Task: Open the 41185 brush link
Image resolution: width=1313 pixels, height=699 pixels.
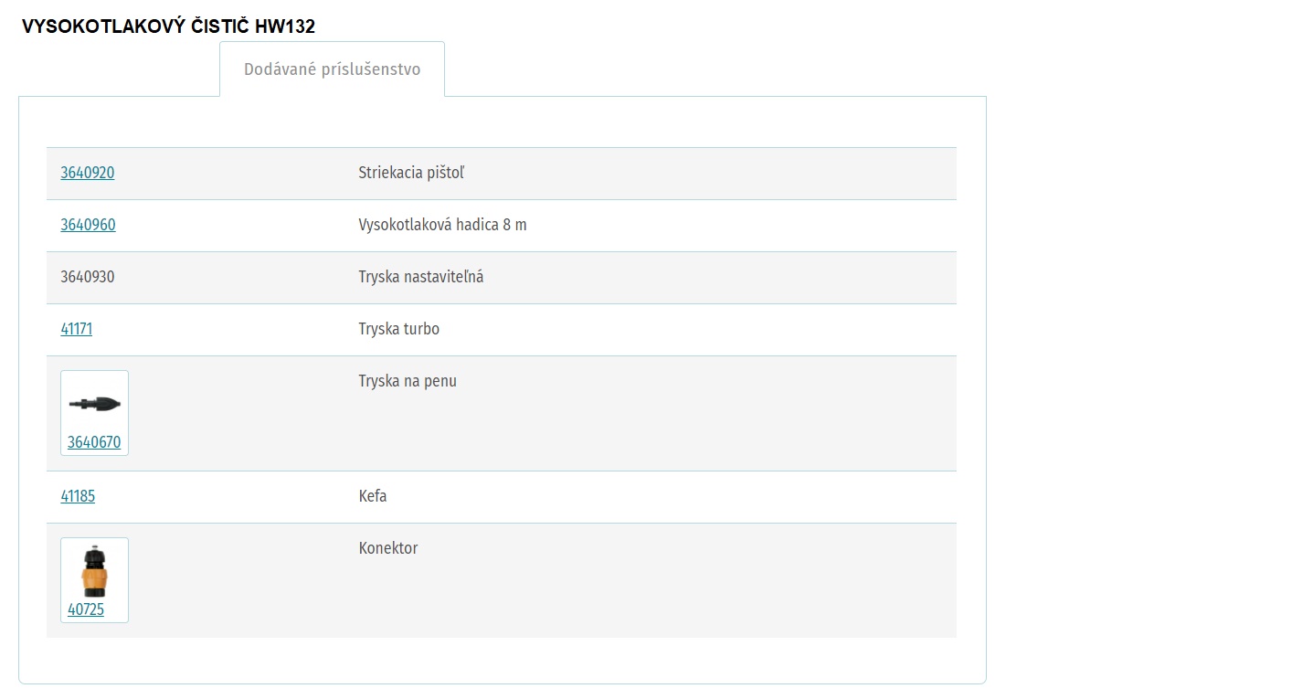Action: point(78,496)
